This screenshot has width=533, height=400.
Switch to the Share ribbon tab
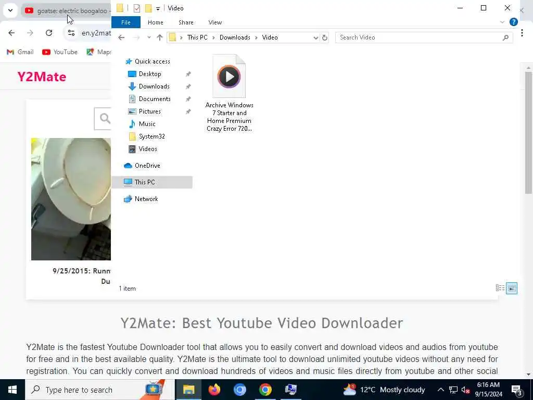click(186, 22)
